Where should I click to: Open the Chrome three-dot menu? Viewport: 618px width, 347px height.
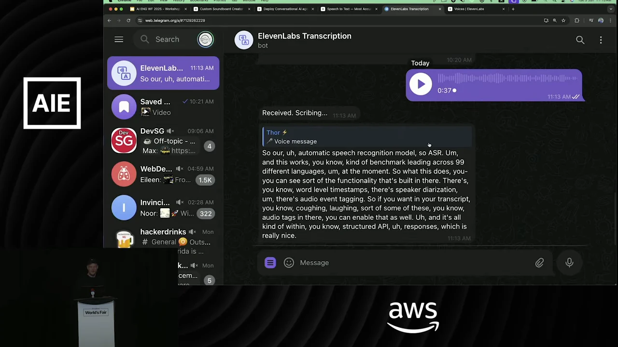pos(610,20)
